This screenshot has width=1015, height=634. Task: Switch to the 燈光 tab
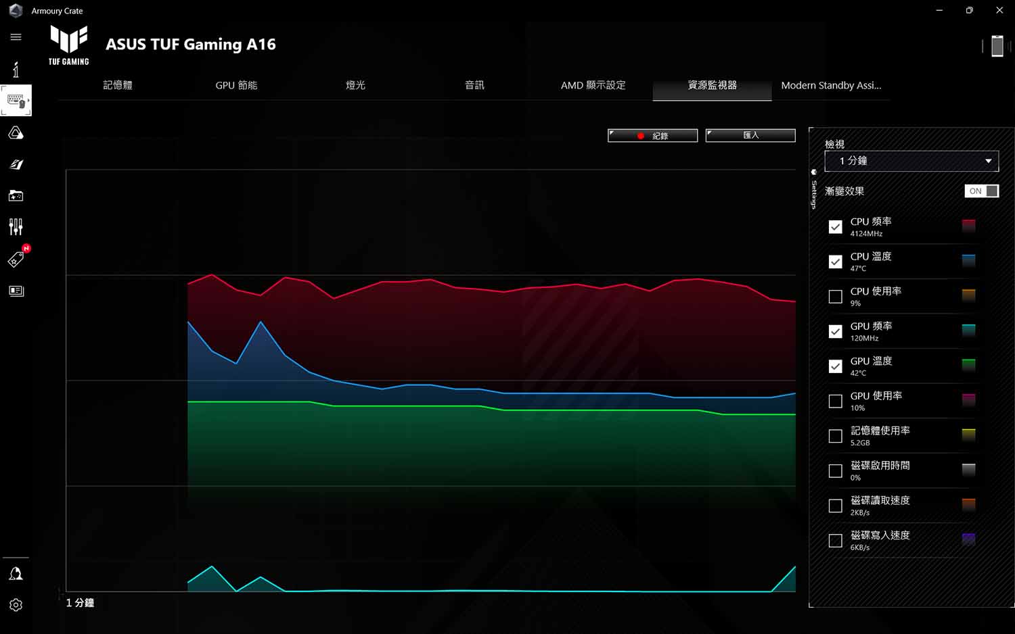click(355, 85)
